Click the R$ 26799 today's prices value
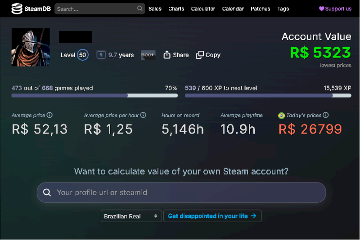This screenshot has width=360, height=240. pyautogui.click(x=310, y=129)
